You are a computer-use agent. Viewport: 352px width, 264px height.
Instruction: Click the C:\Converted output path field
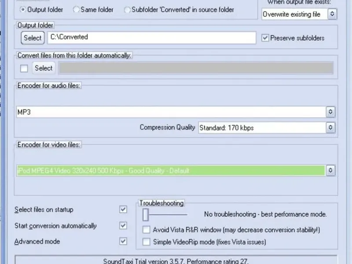point(152,37)
